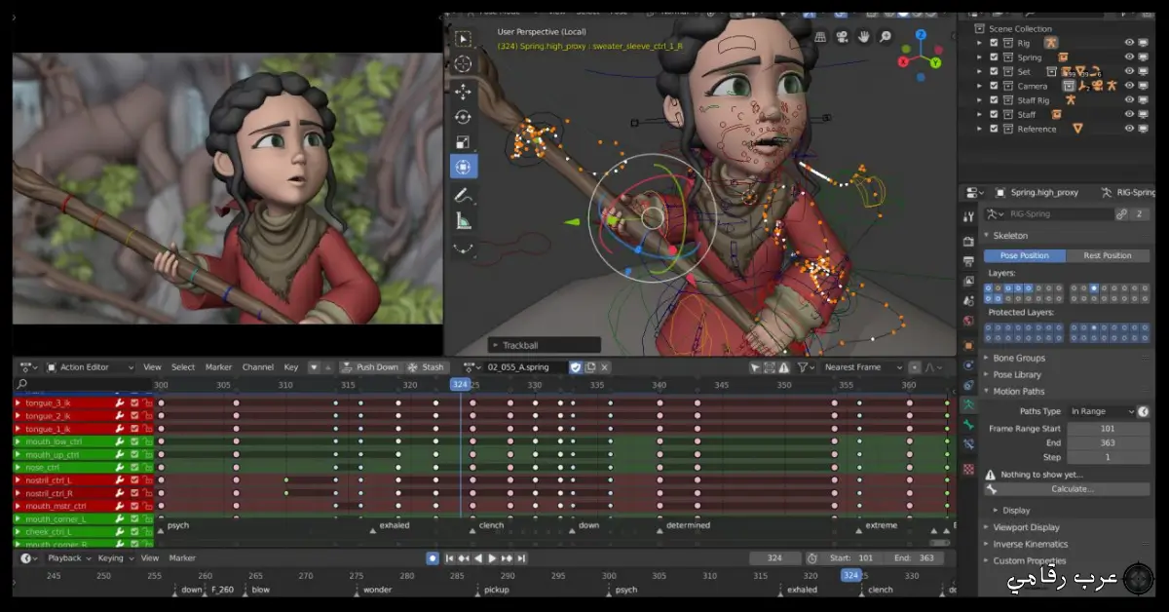Open the Marker menu in the dope sheet
This screenshot has width=1169, height=612.
point(218,366)
